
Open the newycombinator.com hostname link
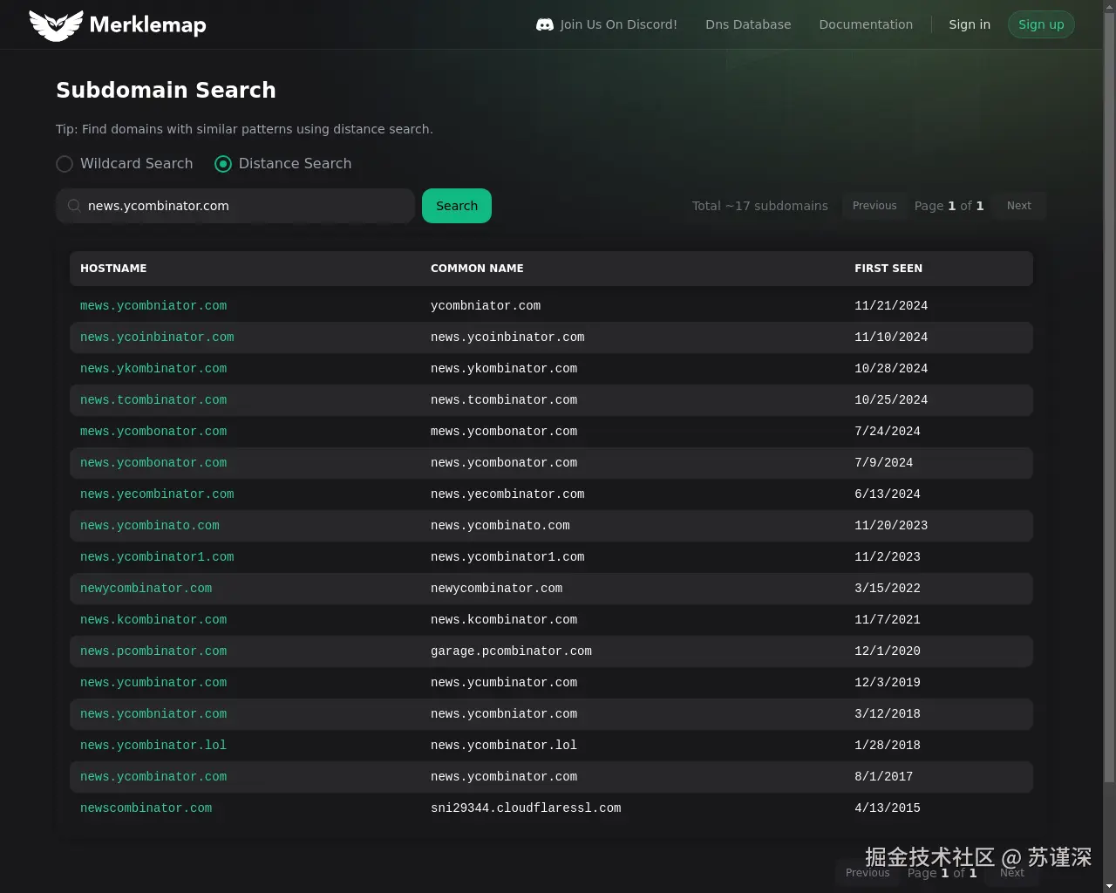click(146, 588)
